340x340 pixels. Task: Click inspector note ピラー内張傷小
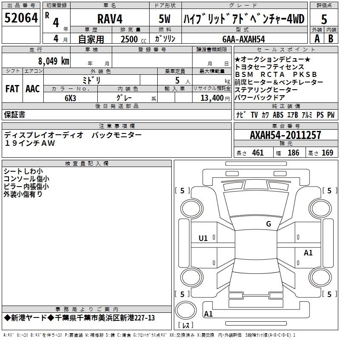(26, 187)
